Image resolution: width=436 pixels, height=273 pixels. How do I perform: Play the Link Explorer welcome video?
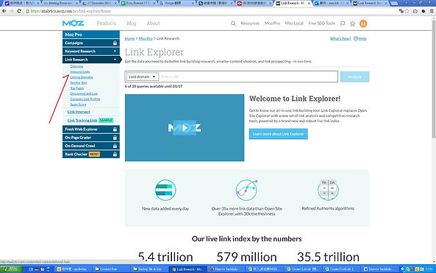(185, 128)
